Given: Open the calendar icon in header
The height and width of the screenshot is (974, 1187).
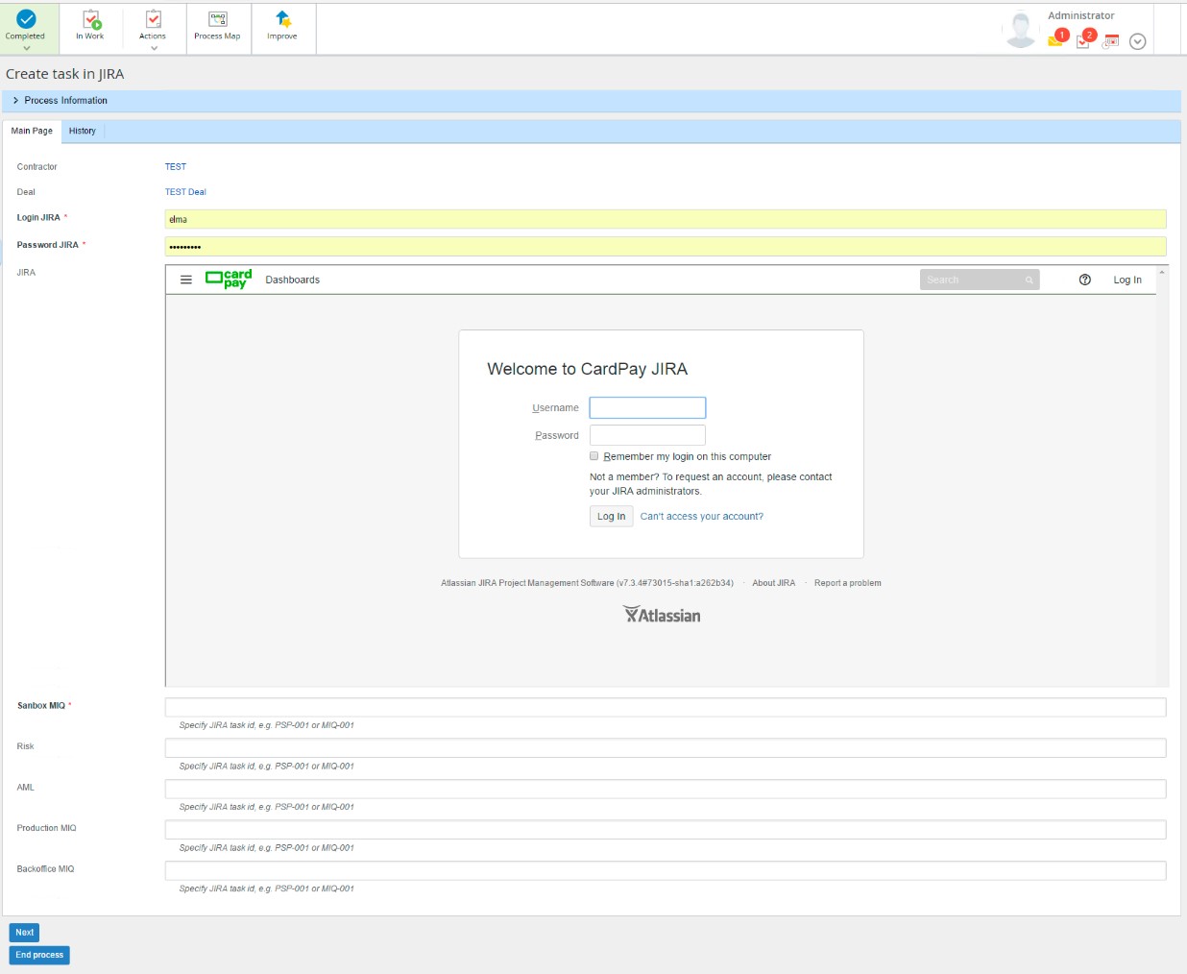Looking at the screenshot, I should click(1111, 41).
